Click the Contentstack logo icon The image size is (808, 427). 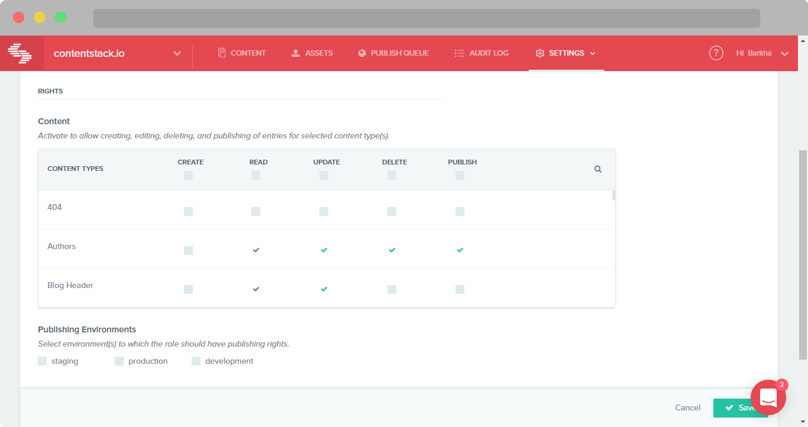[x=20, y=53]
